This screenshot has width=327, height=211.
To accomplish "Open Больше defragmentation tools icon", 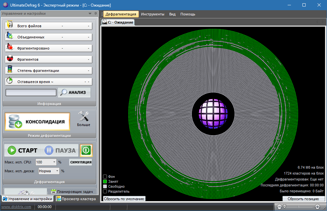I will [83, 116].
